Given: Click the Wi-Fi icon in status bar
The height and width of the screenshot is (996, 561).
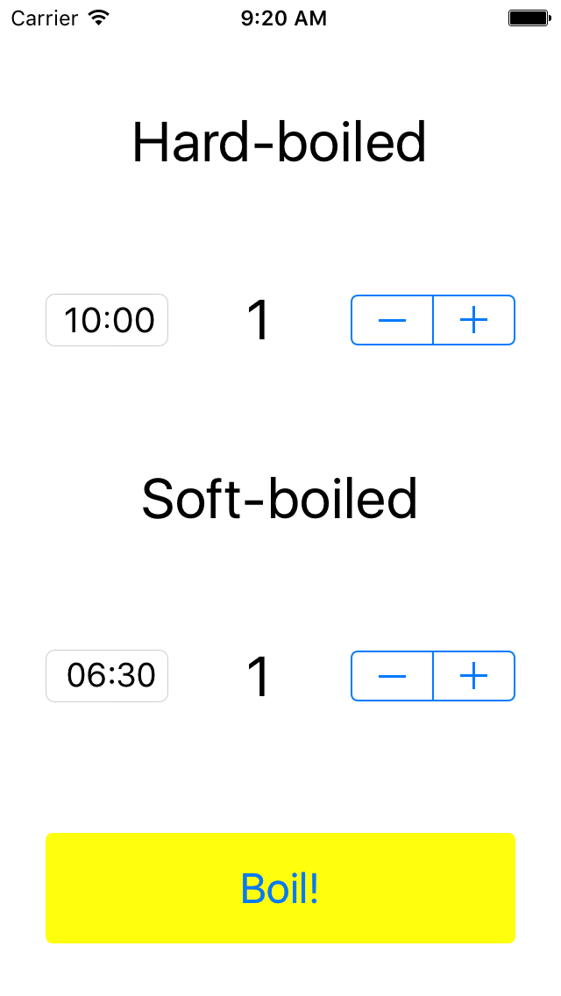Looking at the screenshot, I should pos(98,18).
